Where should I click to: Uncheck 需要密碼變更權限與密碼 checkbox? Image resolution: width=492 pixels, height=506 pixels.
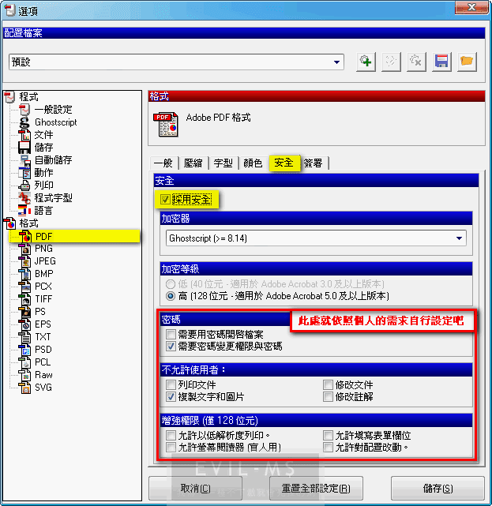pos(171,347)
